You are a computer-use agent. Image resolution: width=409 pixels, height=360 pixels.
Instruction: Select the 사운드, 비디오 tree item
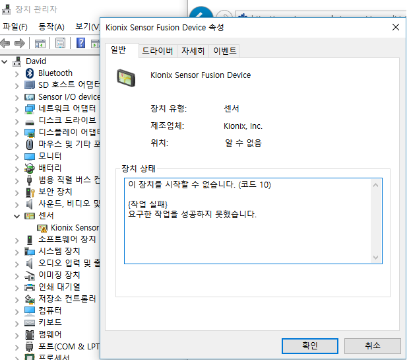(69, 203)
